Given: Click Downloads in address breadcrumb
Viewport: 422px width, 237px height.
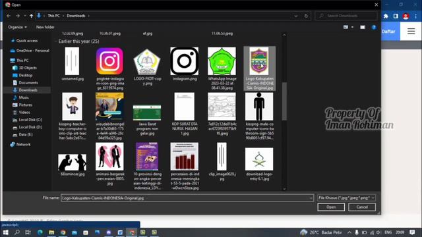Looking at the screenshot, I should pyautogui.click(x=76, y=16).
